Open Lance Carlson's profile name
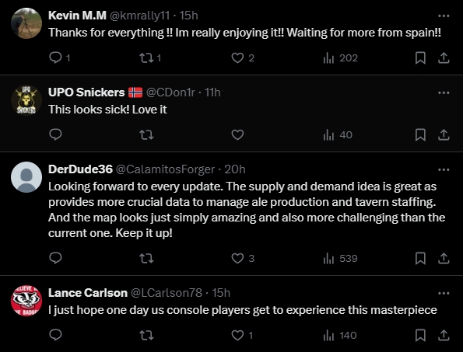This screenshot has width=463, height=352. [88, 293]
